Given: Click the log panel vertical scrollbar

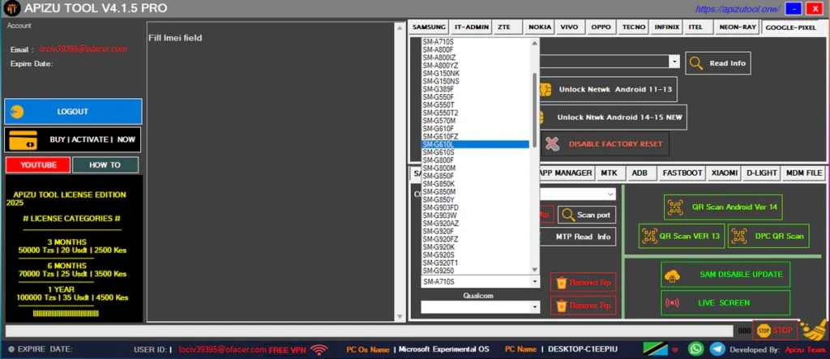Looking at the screenshot, I should tap(400, 172).
